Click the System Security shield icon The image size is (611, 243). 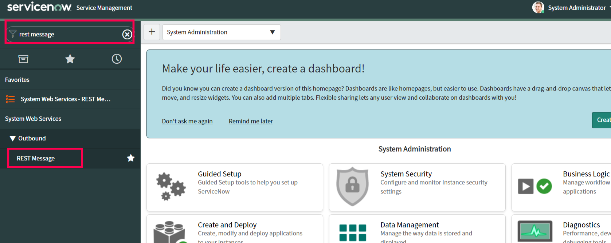[352, 186]
